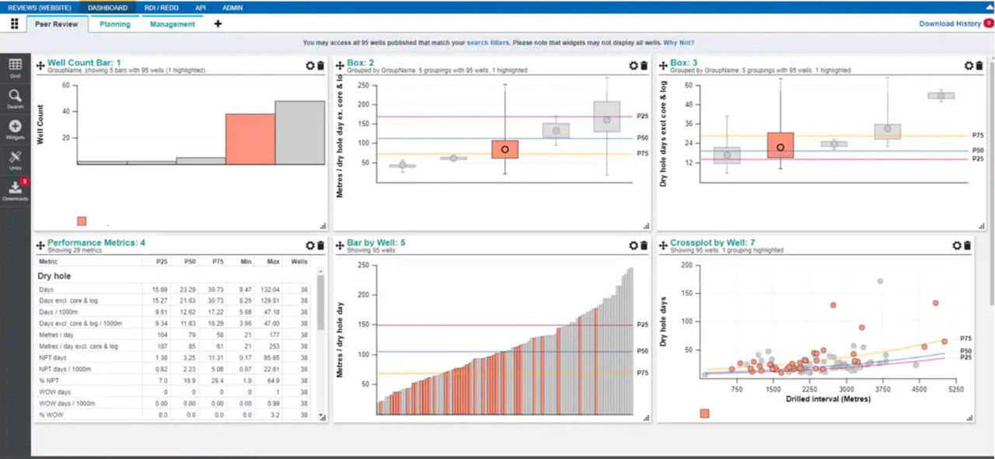The image size is (995, 459).
Task: Open the Units tool in sidebar
Action: [15, 159]
